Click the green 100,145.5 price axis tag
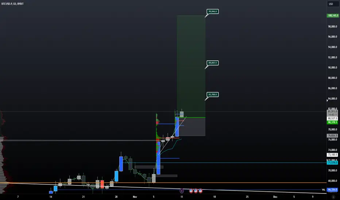The image size is (340, 200). tap(333, 16)
